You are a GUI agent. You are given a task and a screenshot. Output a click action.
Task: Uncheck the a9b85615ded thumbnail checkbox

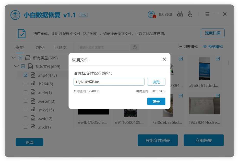(218, 59)
